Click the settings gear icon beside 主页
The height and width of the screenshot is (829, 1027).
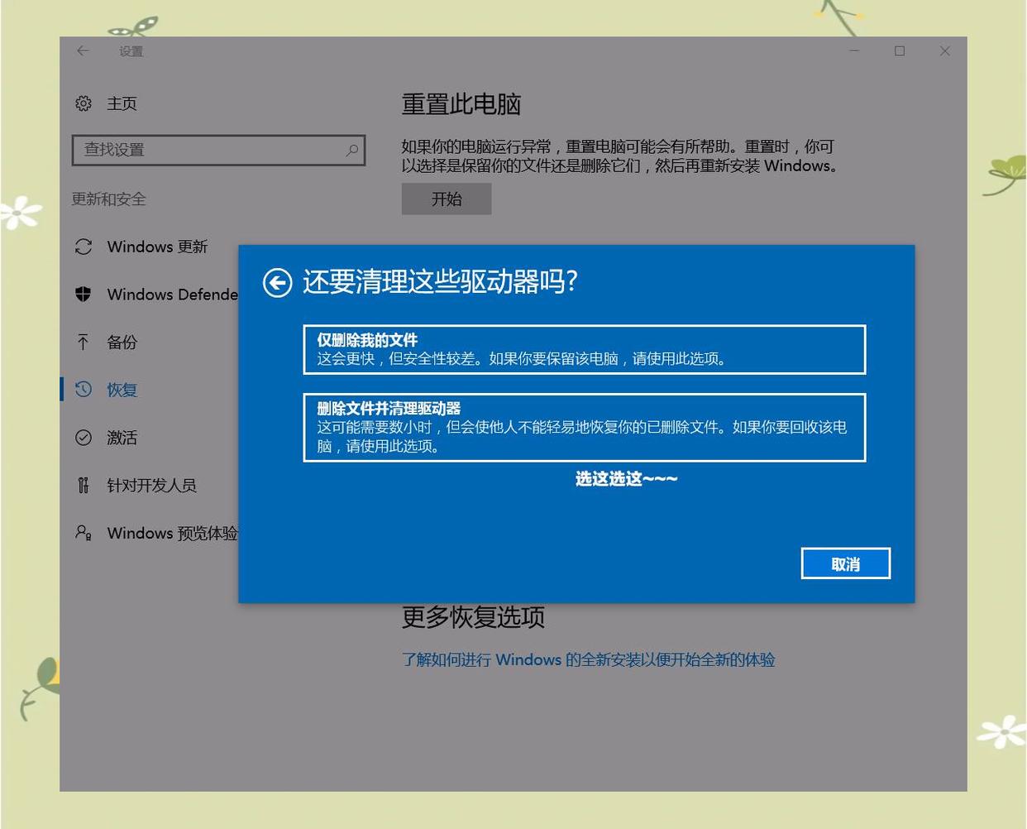83,103
